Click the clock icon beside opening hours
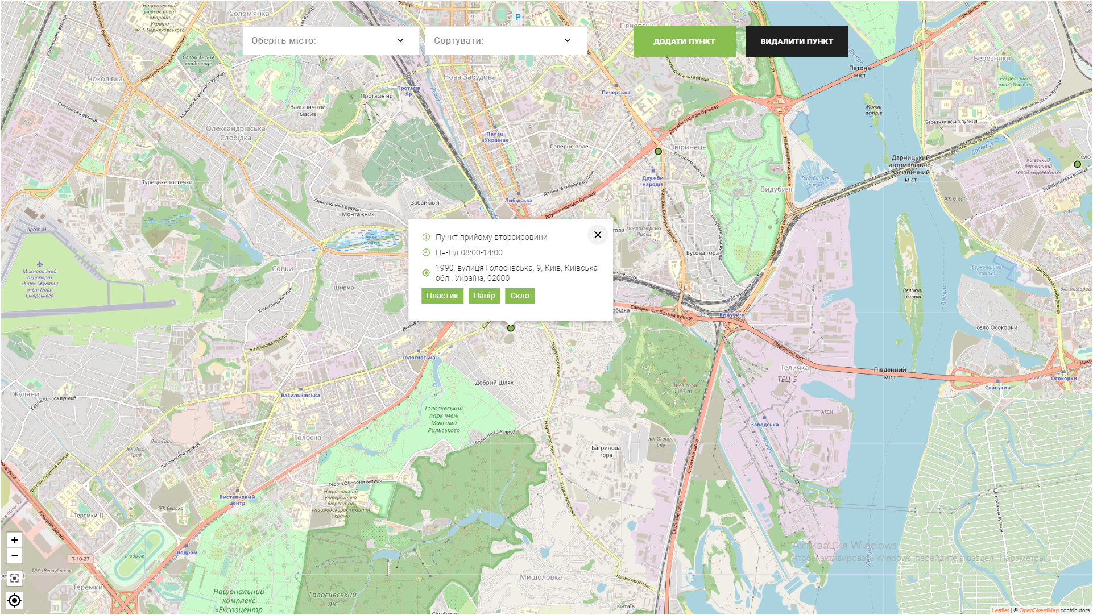Image resolution: width=1093 pixels, height=615 pixels. (x=425, y=252)
